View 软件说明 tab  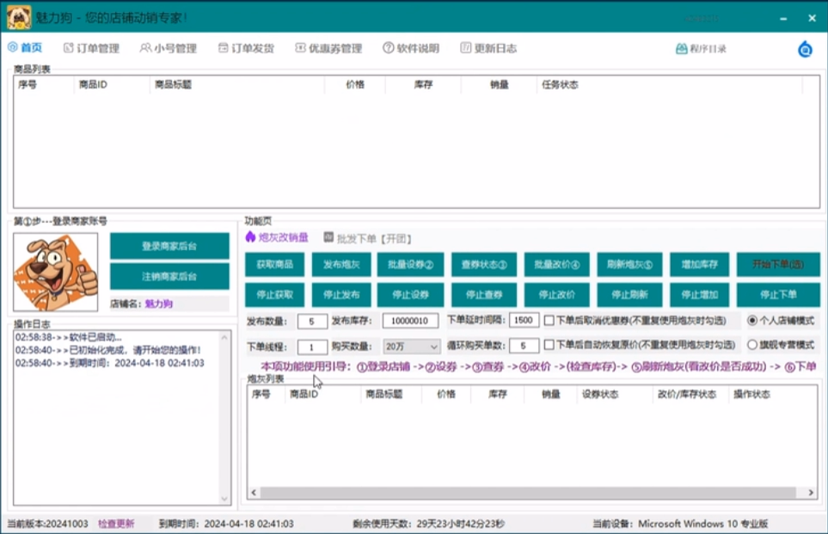click(411, 48)
